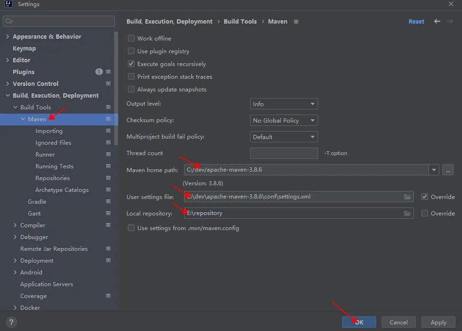The image size is (462, 331).
Task: Select Importing in the settings tree
Action: tap(49, 131)
